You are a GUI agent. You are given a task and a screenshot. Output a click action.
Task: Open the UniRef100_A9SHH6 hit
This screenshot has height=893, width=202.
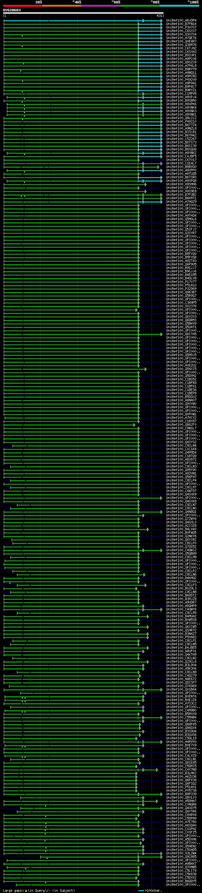tap(181, 184)
